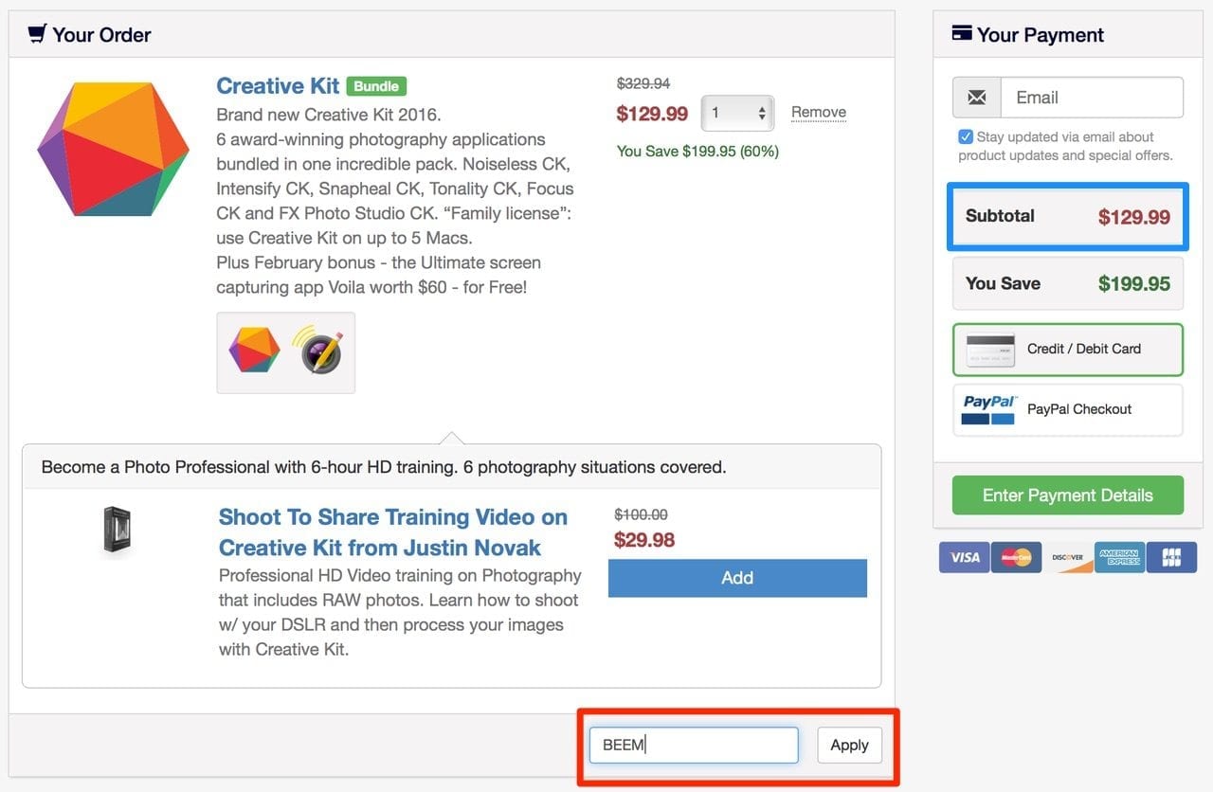Screen dimensions: 1213x792
Task: Click the American Express logo
Action: pos(1119,557)
